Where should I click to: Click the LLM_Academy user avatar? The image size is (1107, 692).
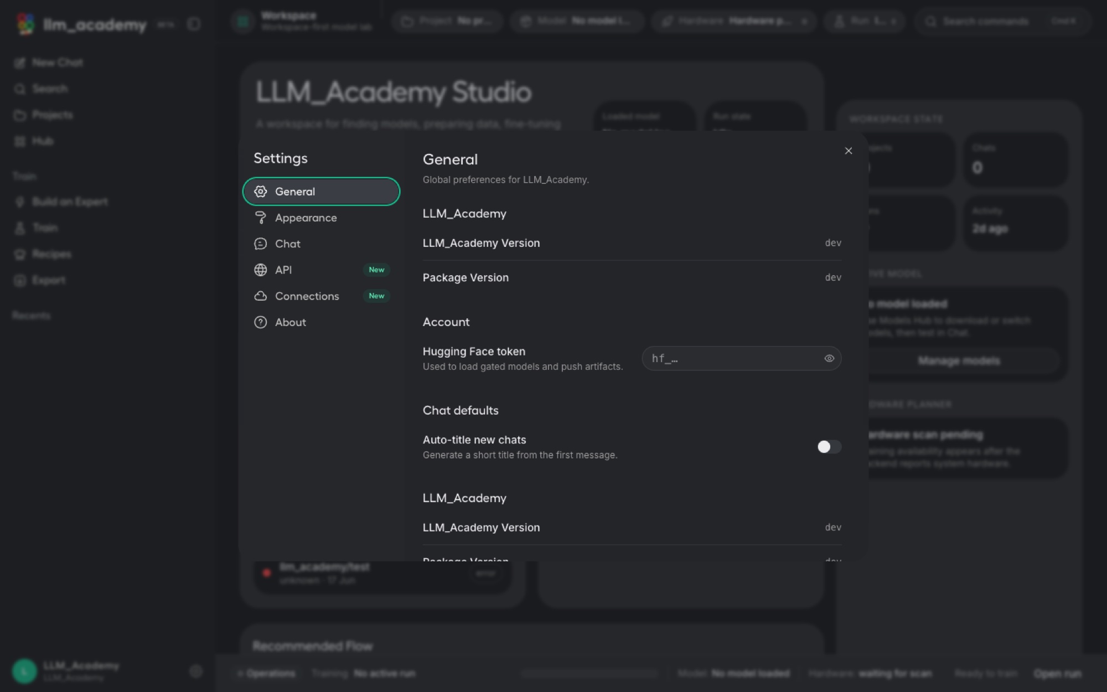pyautogui.click(x=24, y=671)
